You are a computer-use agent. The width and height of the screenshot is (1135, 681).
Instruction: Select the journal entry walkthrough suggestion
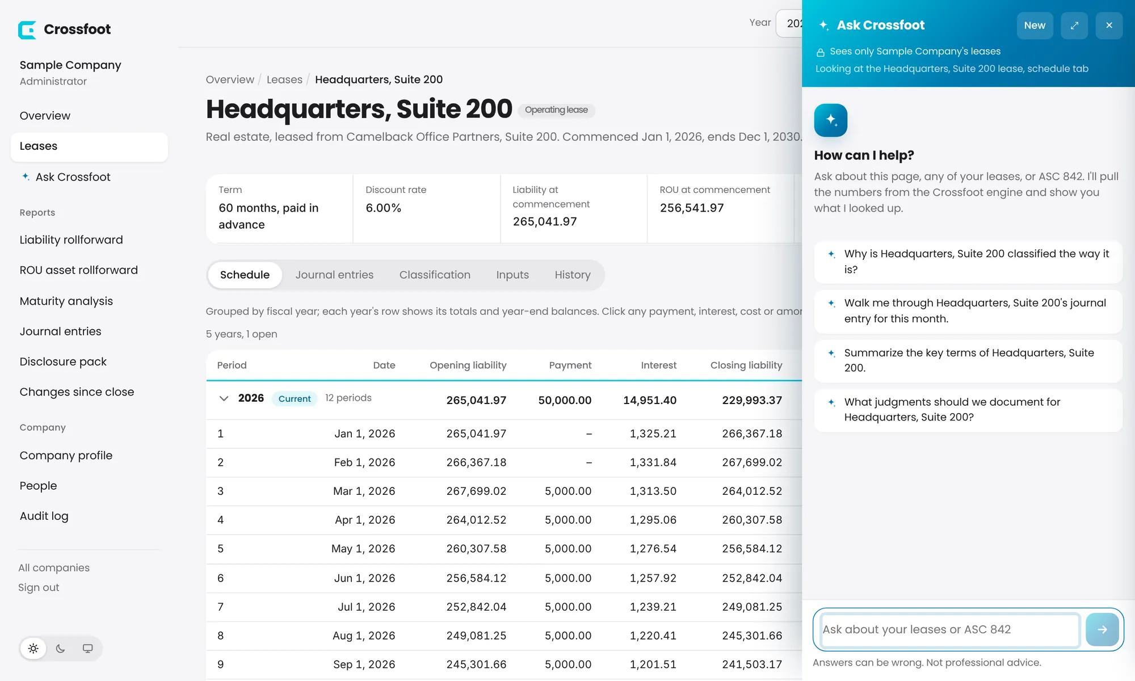pos(968,311)
